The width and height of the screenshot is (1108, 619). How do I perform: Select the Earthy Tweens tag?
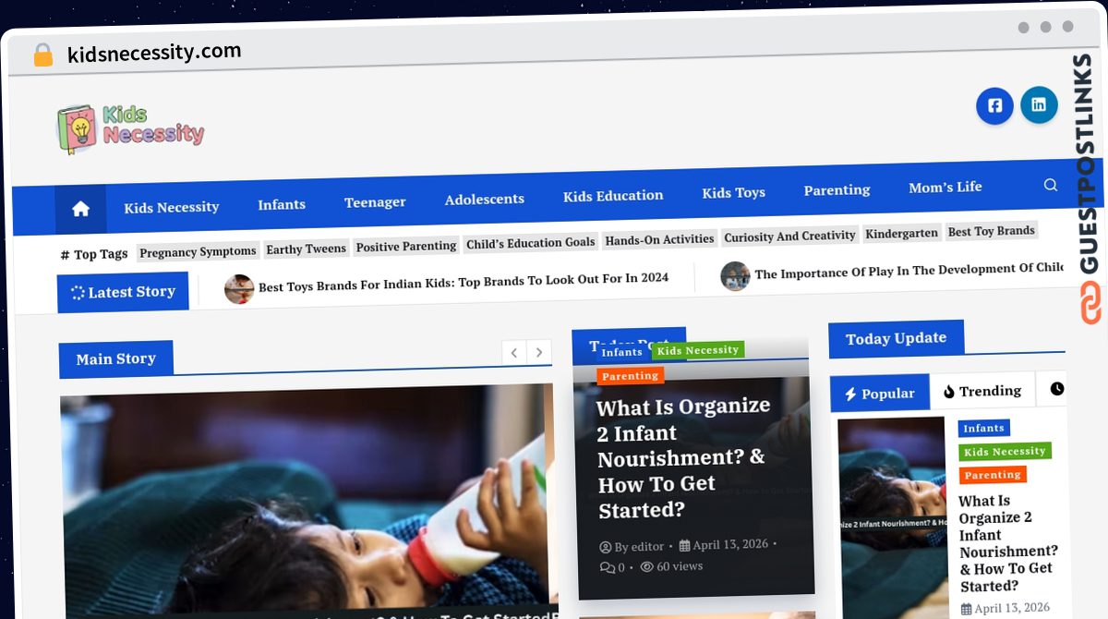click(306, 249)
